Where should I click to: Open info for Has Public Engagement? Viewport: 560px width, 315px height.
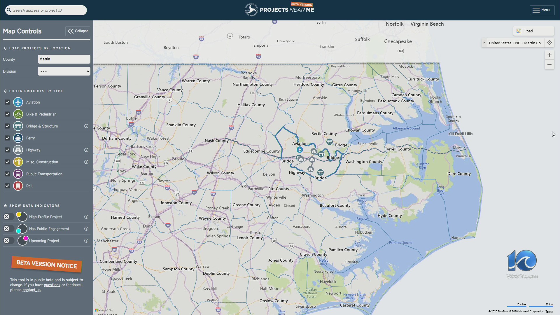[x=86, y=229]
